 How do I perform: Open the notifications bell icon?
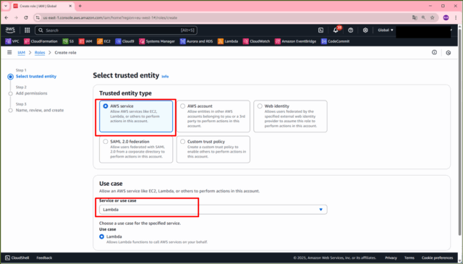pos(336,30)
